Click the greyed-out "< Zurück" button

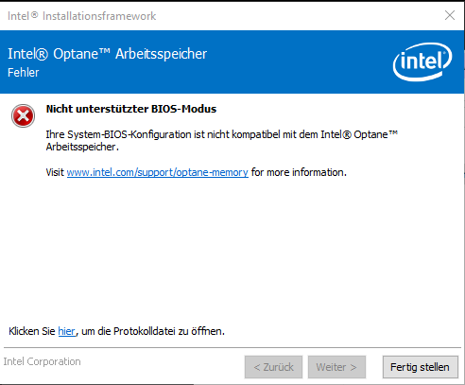(x=273, y=367)
